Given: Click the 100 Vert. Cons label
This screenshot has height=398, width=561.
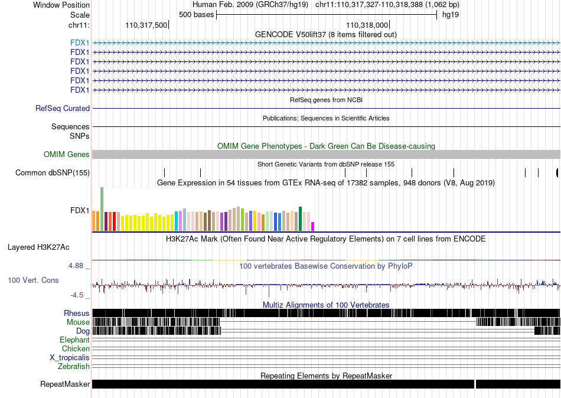Looking at the screenshot, I should pos(33,280).
